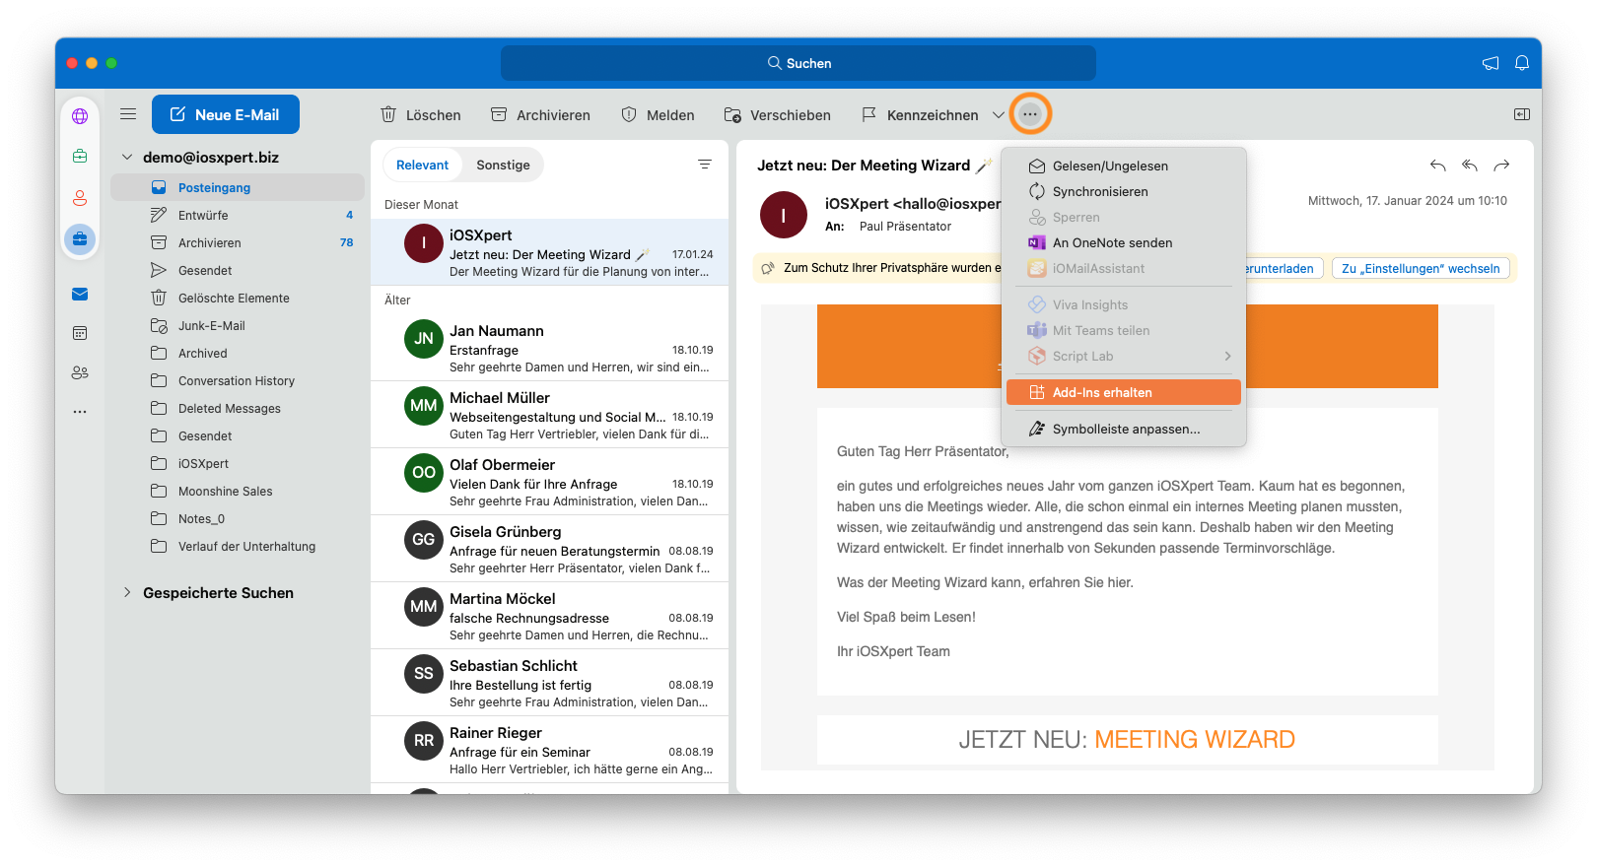Click Archivieren in the toolbar

pos(540,115)
